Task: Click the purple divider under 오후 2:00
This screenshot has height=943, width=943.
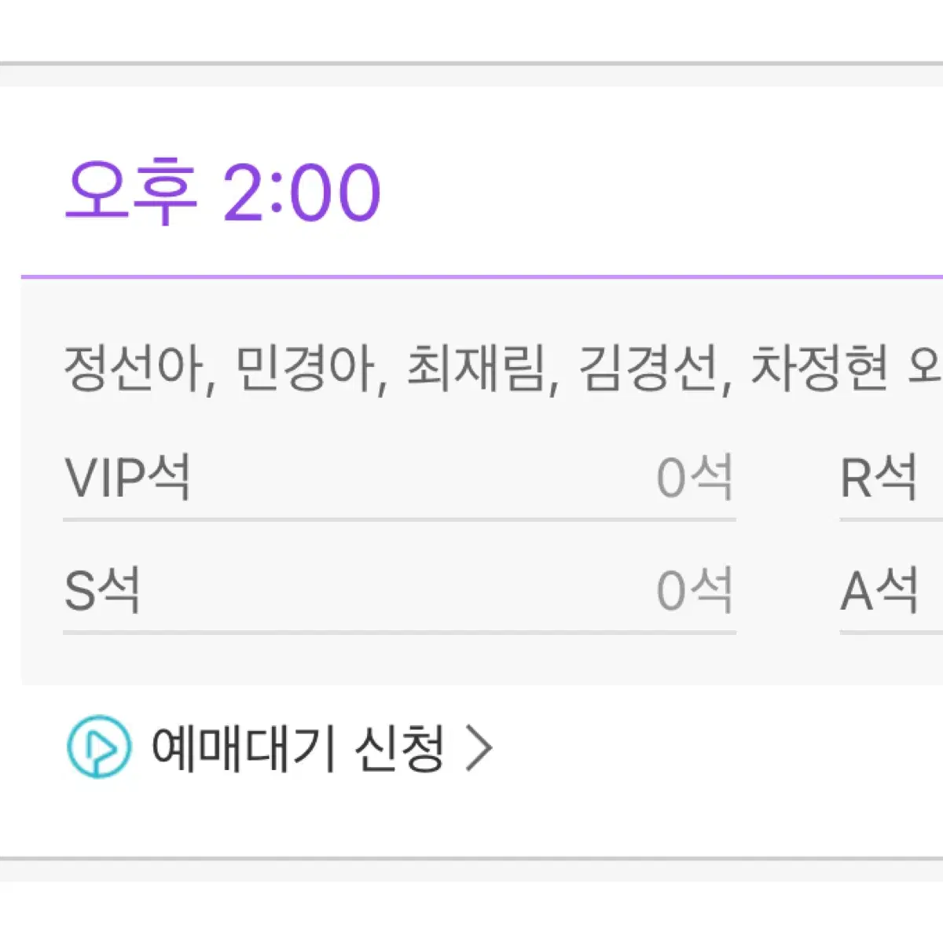Action: click(x=482, y=277)
